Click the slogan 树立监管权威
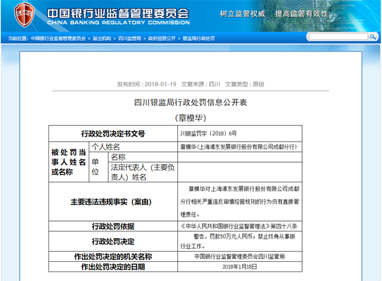Viewport: 382px width, 281px height. [x=243, y=14]
